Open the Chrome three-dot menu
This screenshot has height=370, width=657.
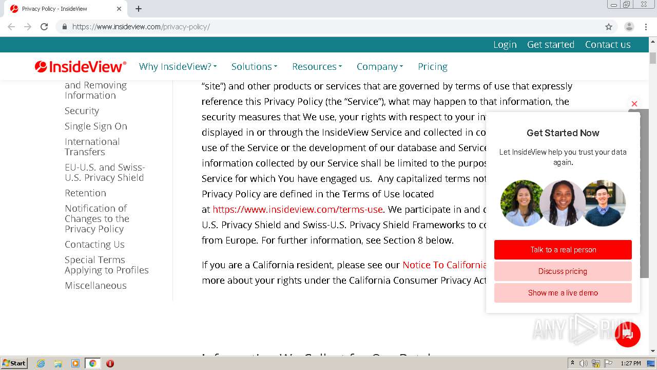(646, 27)
